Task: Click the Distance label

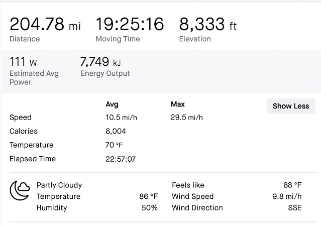Action: pyautogui.click(x=25, y=39)
